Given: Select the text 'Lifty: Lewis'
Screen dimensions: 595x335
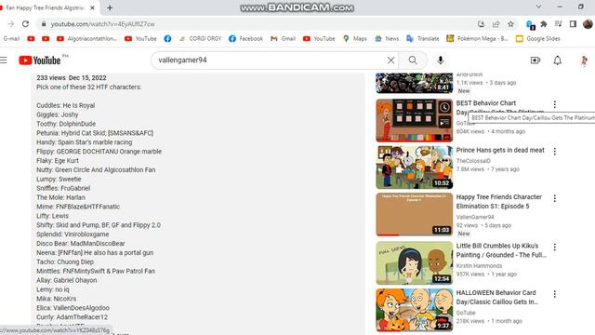Looking at the screenshot, I should [x=52, y=216].
